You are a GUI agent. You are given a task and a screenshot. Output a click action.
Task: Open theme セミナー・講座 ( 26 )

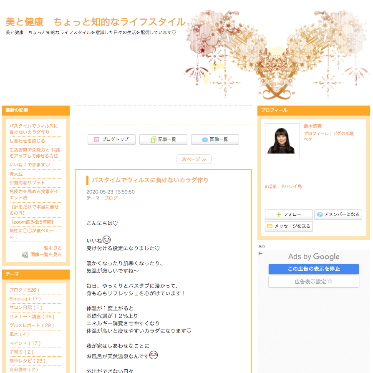[32, 317]
